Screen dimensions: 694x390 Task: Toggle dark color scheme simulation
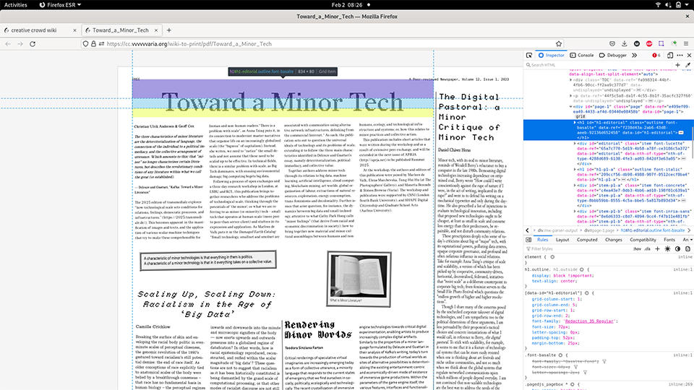point(677,248)
